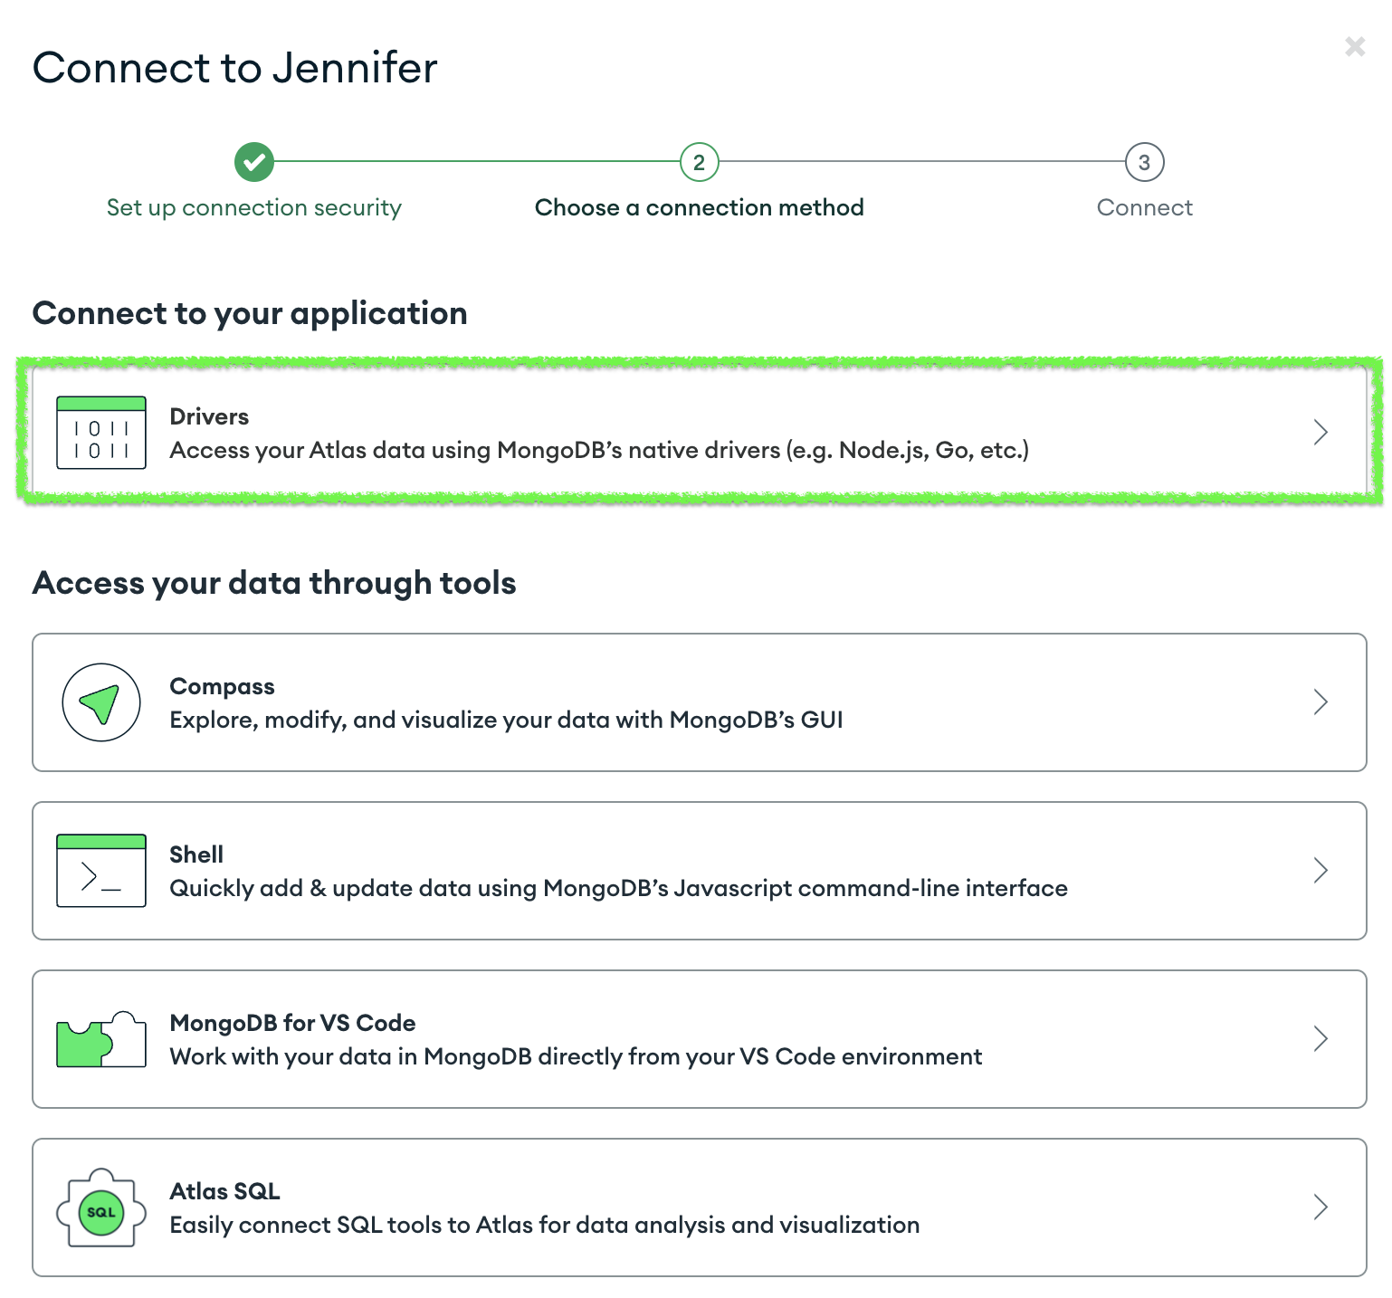Click the Atlas SQL badge icon

point(101,1208)
